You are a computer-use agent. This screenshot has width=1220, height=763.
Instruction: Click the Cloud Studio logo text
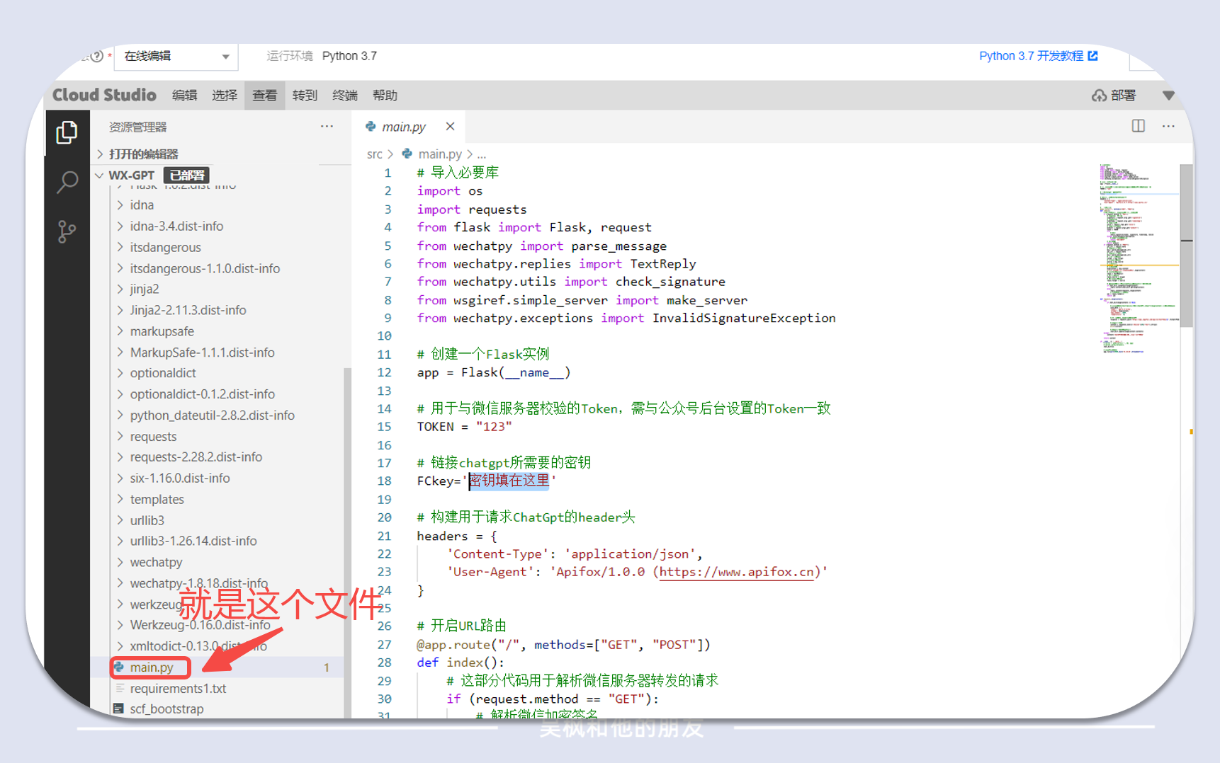[104, 95]
